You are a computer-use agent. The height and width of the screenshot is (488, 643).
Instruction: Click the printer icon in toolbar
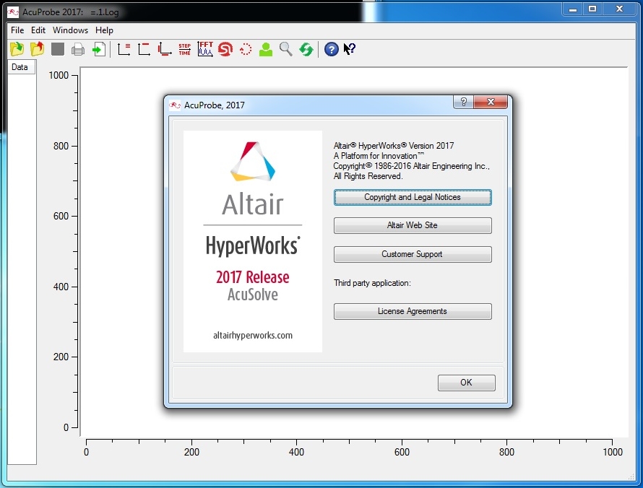[78, 50]
